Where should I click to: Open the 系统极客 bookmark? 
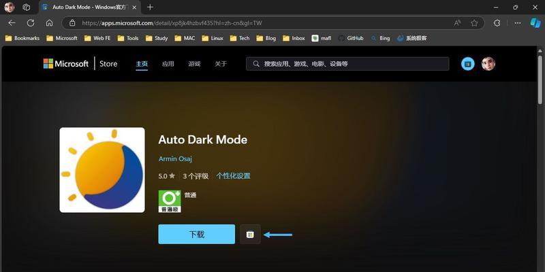tap(411, 38)
